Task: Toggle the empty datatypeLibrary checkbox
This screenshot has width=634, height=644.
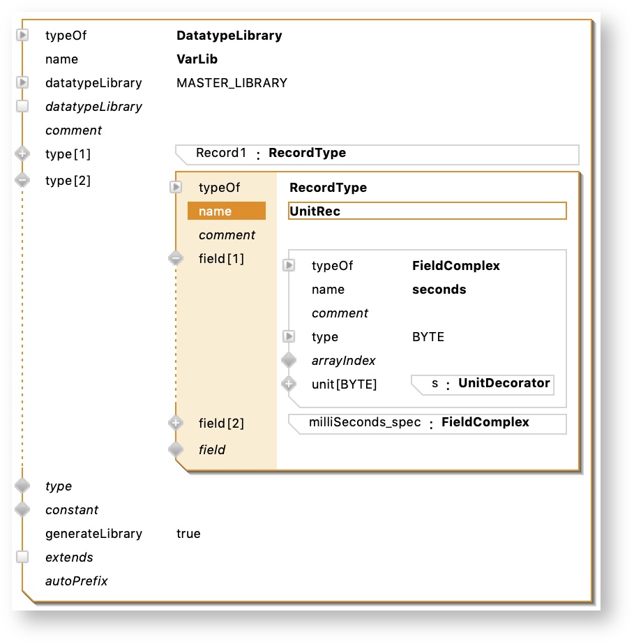Action: pyautogui.click(x=22, y=107)
